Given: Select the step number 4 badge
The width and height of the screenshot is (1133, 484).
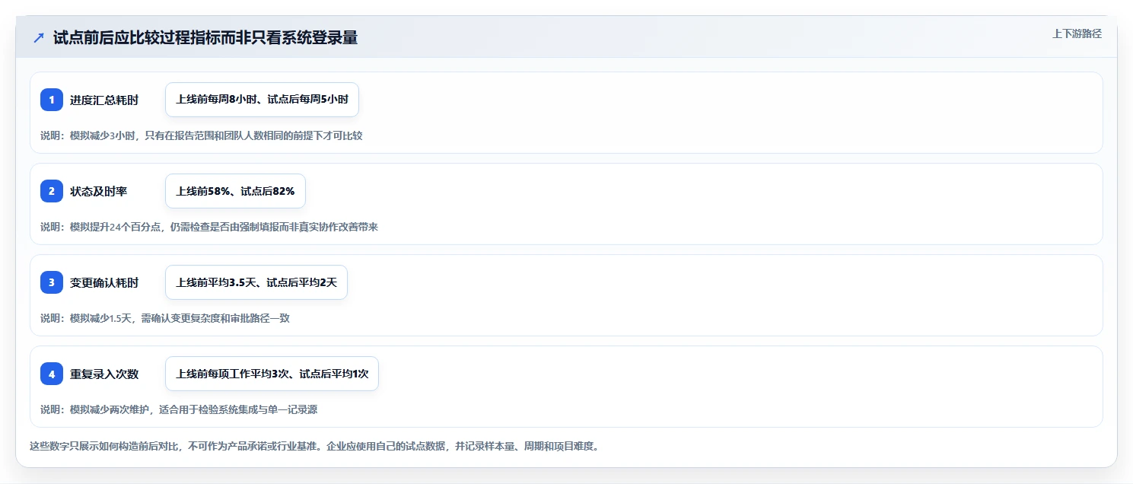Looking at the screenshot, I should point(52,374).
